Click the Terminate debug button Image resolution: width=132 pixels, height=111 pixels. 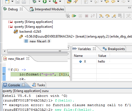pyautogui.click(x=86, y=16)
